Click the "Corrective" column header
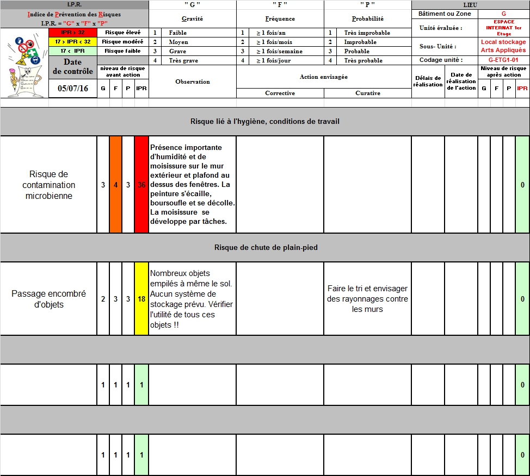530x476 pixels. click(x=280, y=93)
